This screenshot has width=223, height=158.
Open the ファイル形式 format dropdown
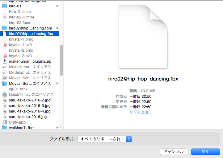tap(104, 139)
